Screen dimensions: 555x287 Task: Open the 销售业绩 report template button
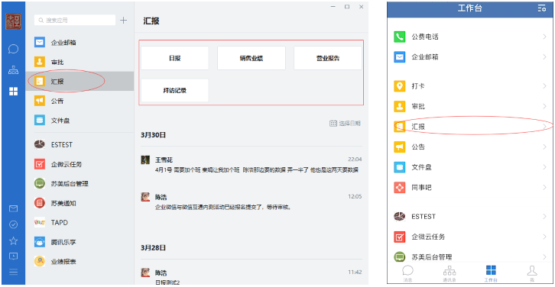[x=252, y=58]
